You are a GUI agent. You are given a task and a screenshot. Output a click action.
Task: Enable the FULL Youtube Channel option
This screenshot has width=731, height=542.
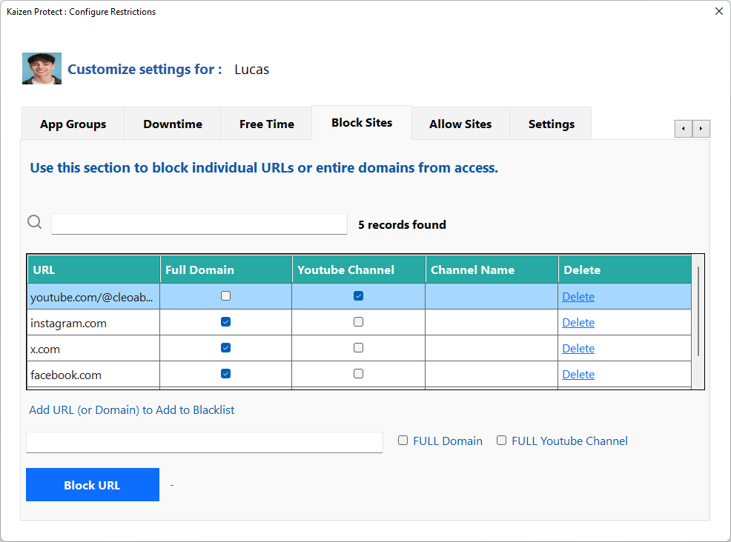pyautogui.click(x=501, y=440)
